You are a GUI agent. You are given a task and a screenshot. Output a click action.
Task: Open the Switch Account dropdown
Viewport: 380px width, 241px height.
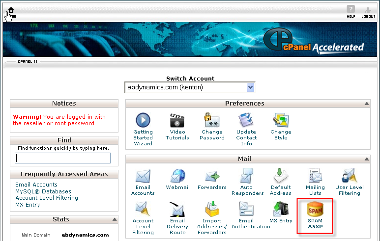coord(250,87)
